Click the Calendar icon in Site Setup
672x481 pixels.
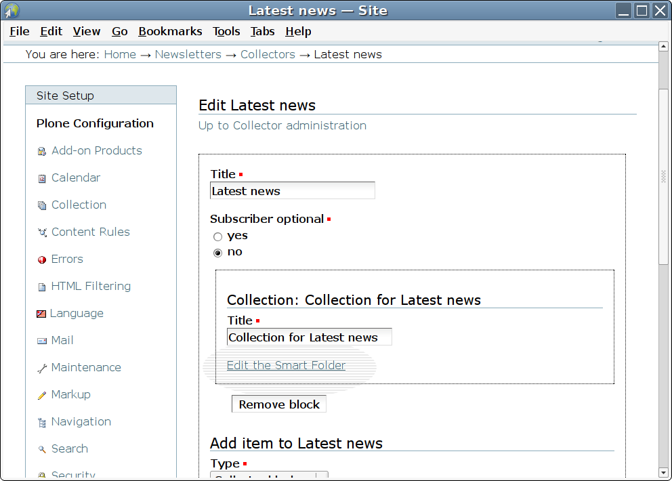42,178
